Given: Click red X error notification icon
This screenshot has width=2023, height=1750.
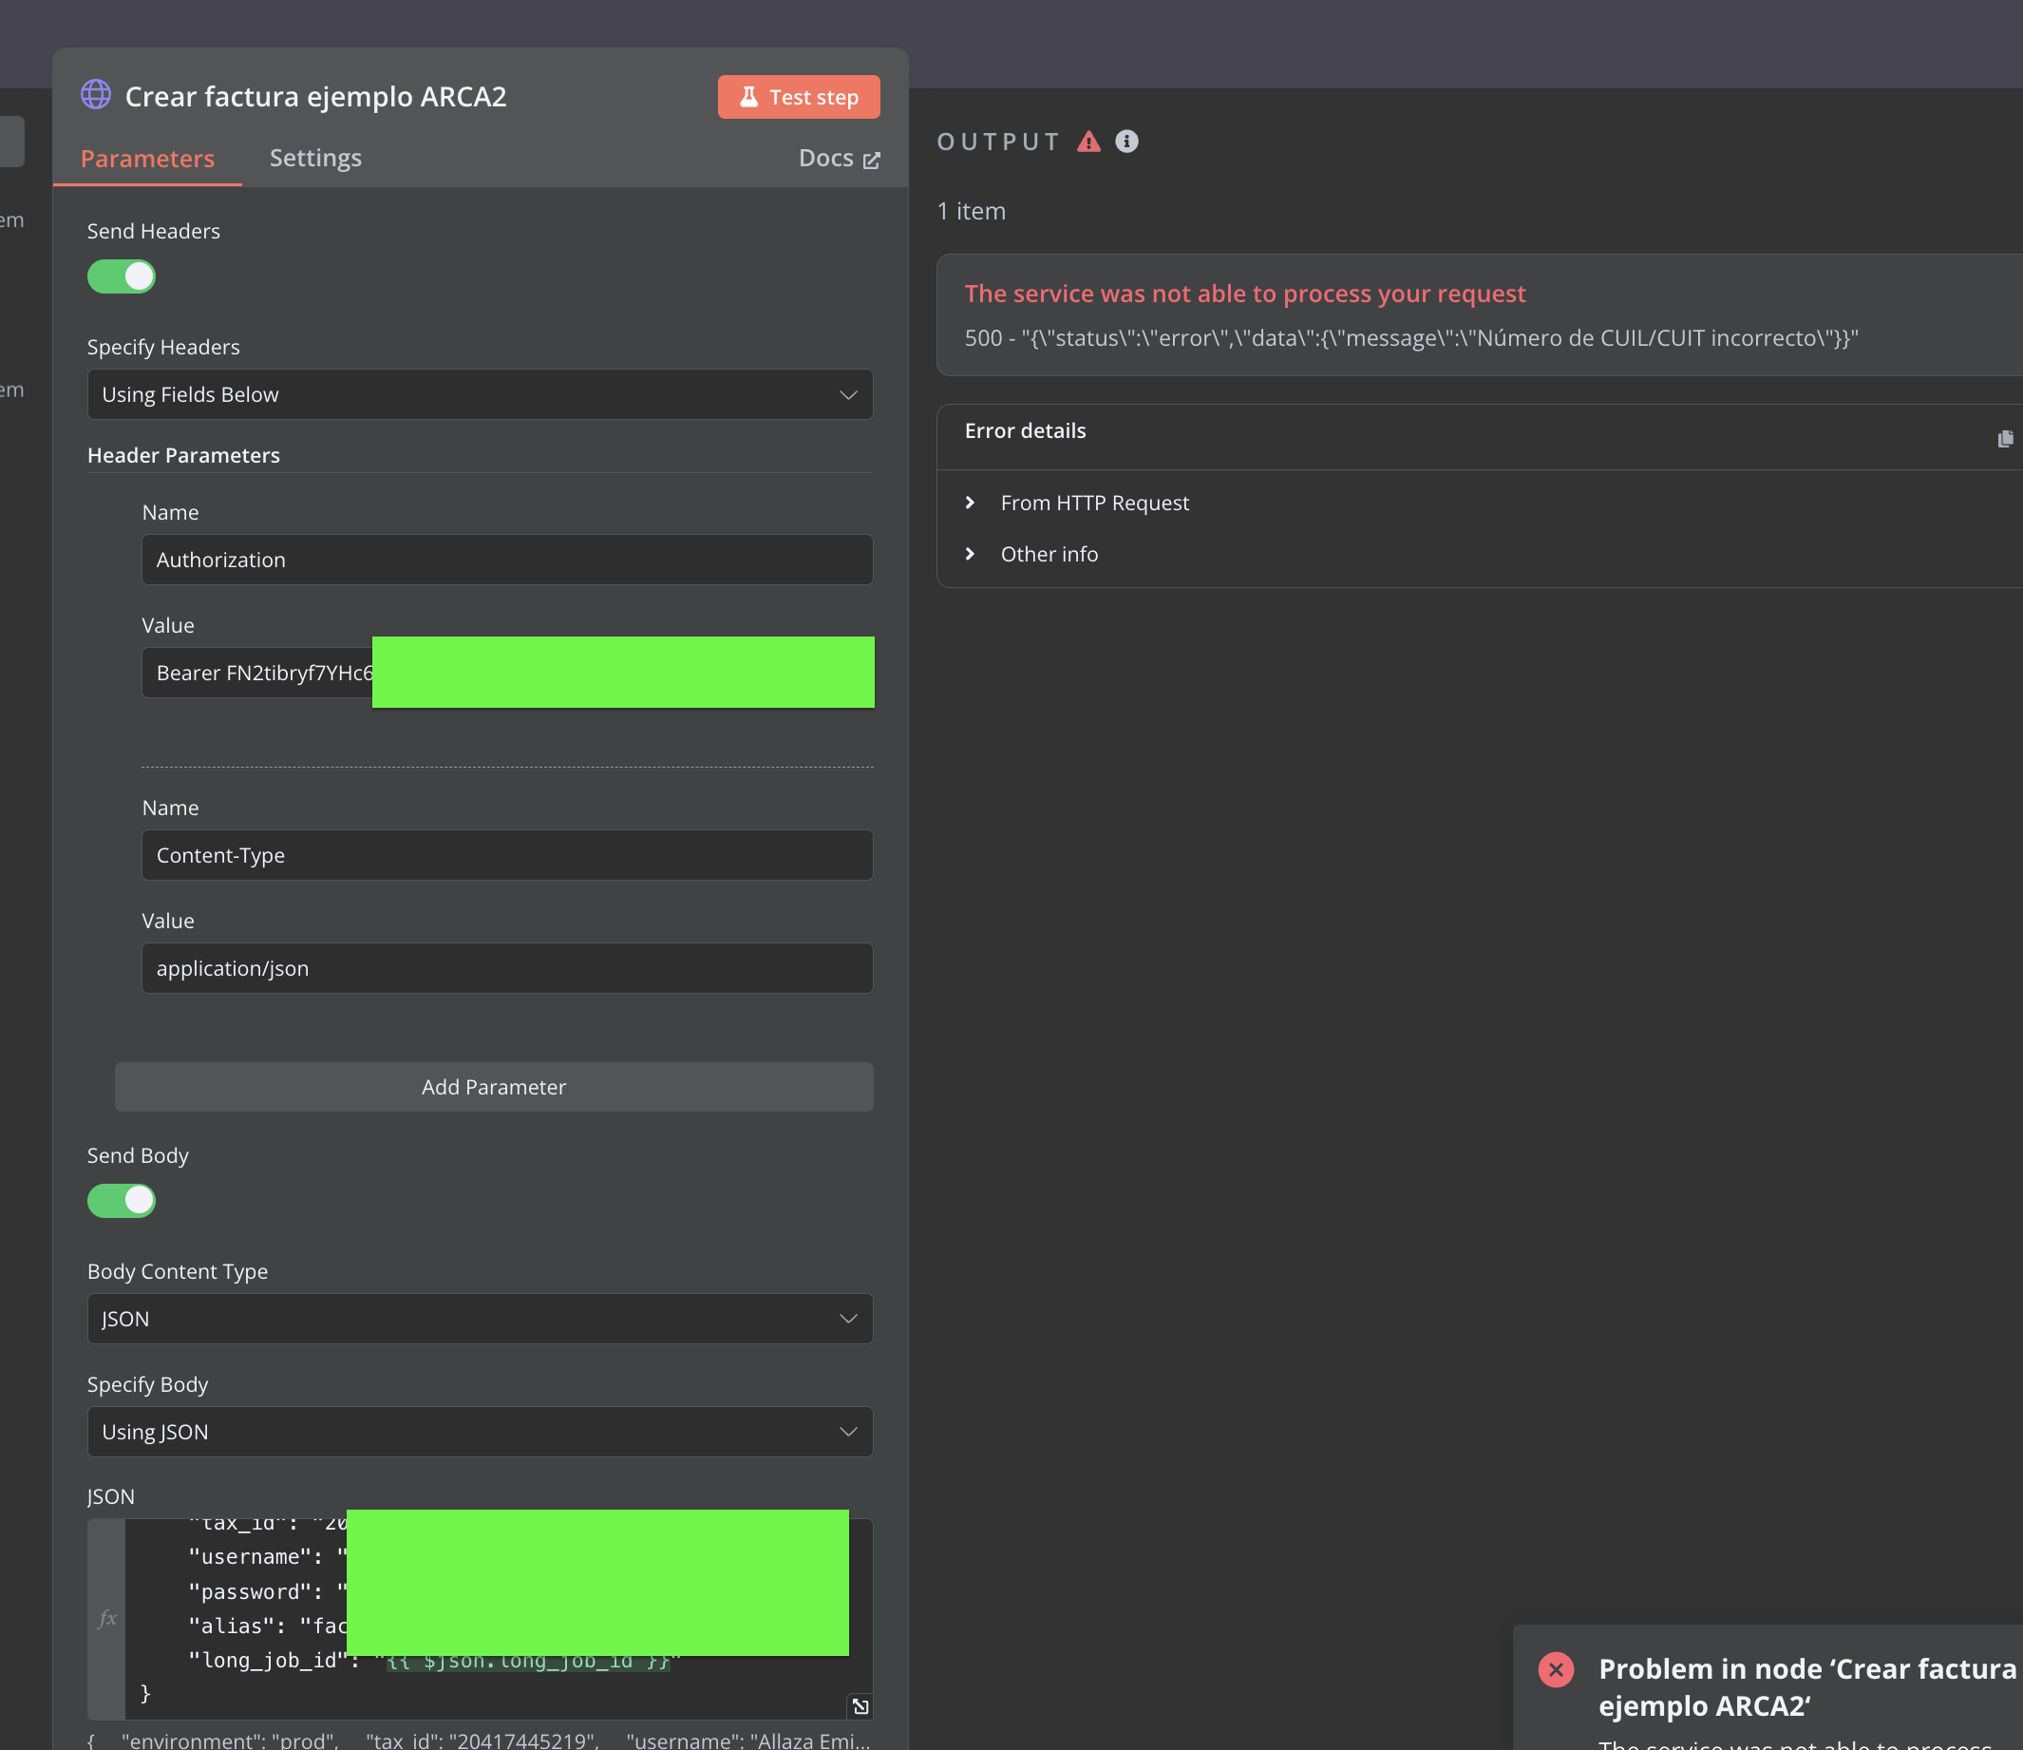Looking at the screenshot, I should [x=1556, y=1669].
